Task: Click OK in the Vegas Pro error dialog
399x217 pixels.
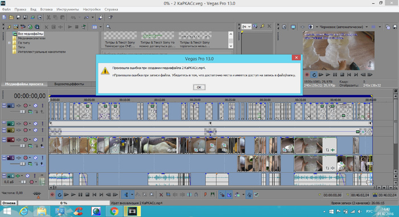Action: coord(199,87)
